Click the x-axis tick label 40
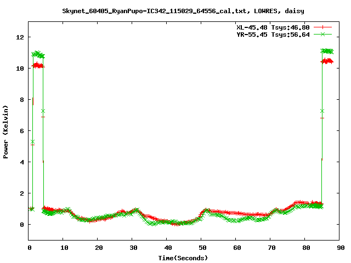The image size is (351, 263). click(168, 248)
